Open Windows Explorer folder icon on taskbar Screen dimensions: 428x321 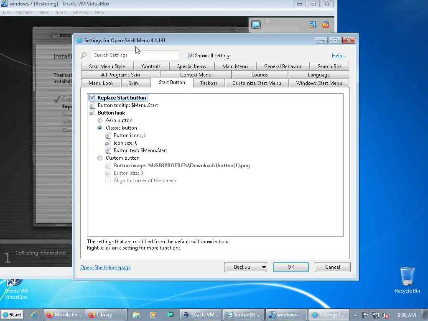136,315
